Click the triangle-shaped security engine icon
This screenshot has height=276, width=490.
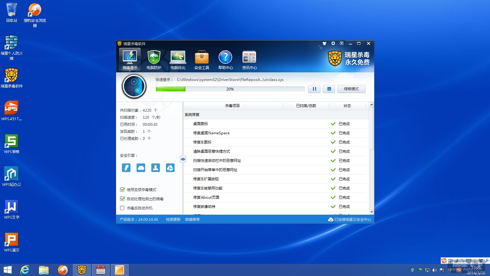[x=170, y=168]
